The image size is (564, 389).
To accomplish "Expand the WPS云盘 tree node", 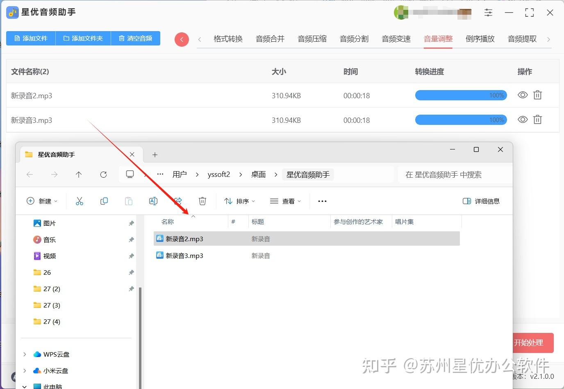I will (25, 354).
